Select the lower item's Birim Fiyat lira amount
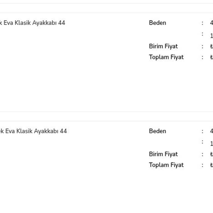 (211, 154)
